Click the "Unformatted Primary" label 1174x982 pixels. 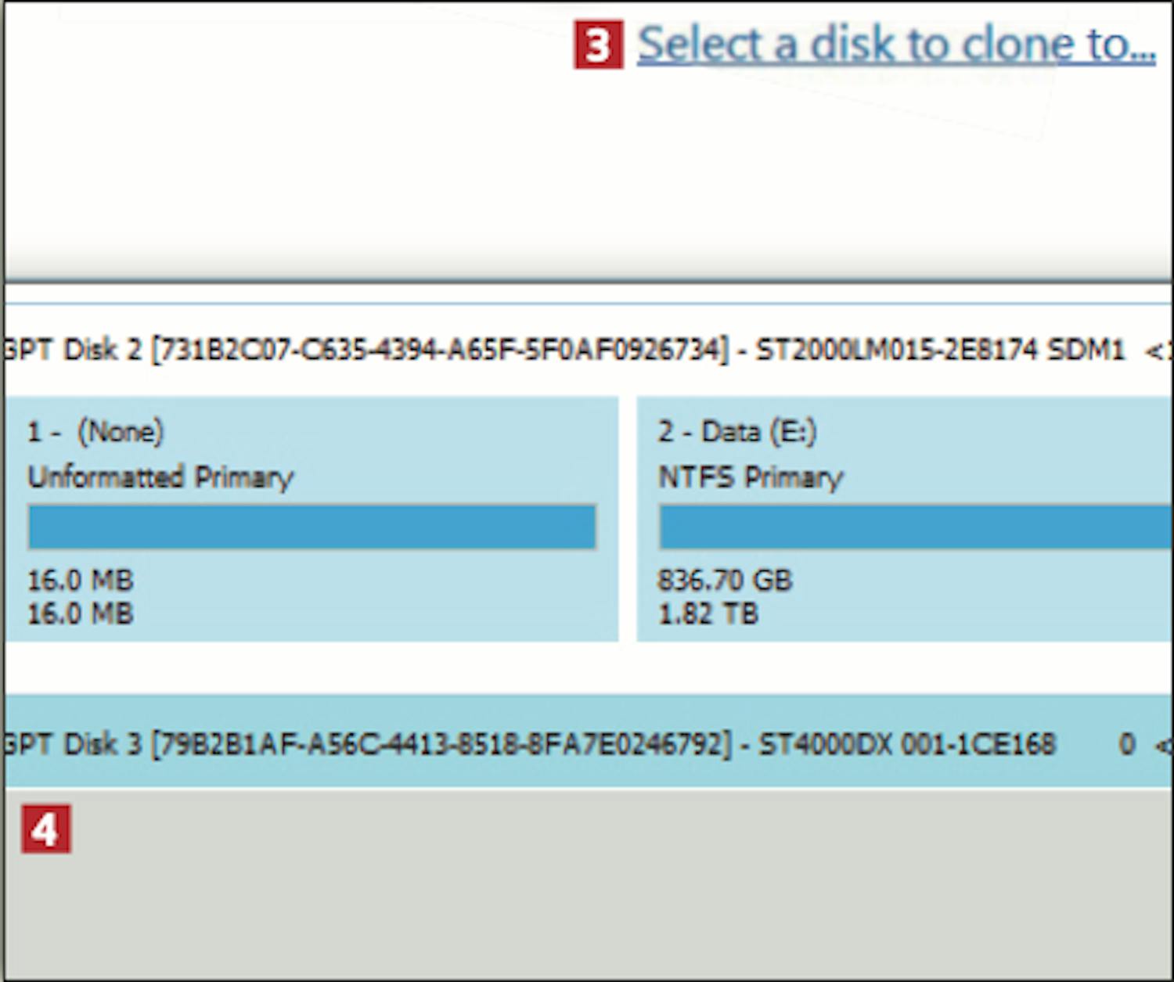160,477
